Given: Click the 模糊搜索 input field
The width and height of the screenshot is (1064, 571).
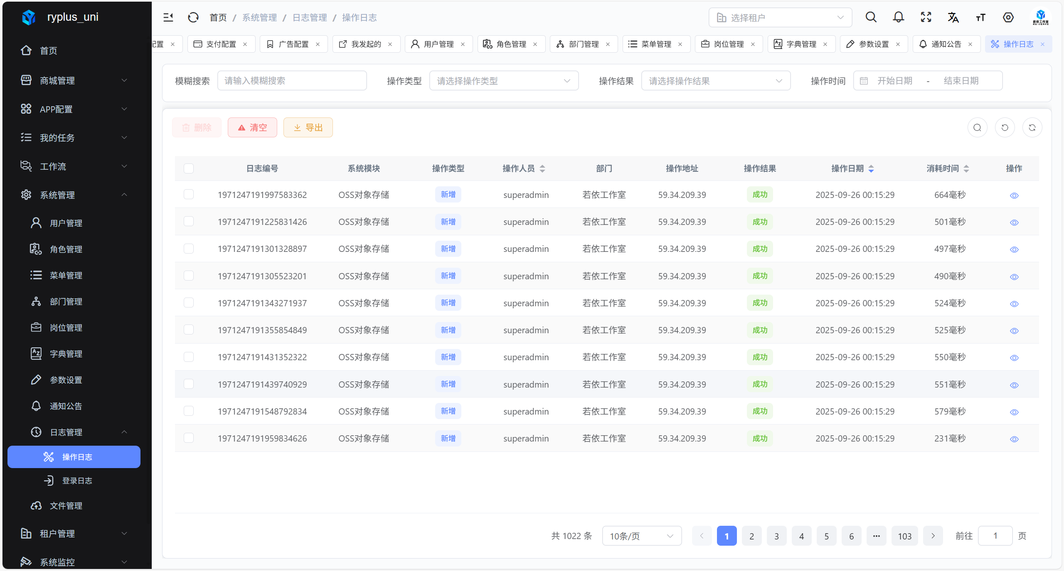Looking at the screenshot, I should tap(292, 81).
